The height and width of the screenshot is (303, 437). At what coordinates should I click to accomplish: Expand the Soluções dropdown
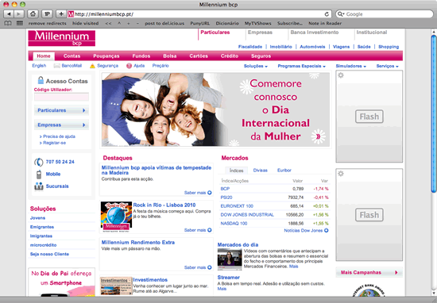[256, 66]
